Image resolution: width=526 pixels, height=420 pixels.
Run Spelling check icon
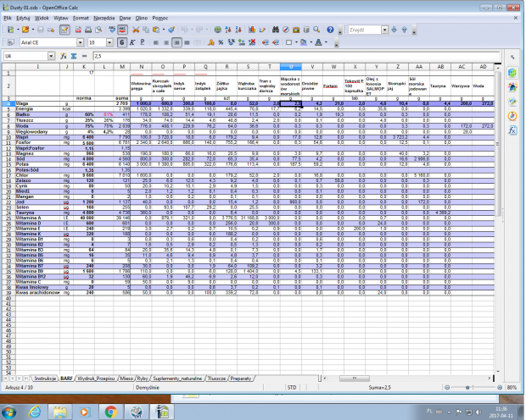click(112, 30)
